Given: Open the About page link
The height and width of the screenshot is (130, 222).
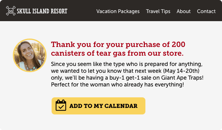Looking at the screenshot, I should (184, 11).
